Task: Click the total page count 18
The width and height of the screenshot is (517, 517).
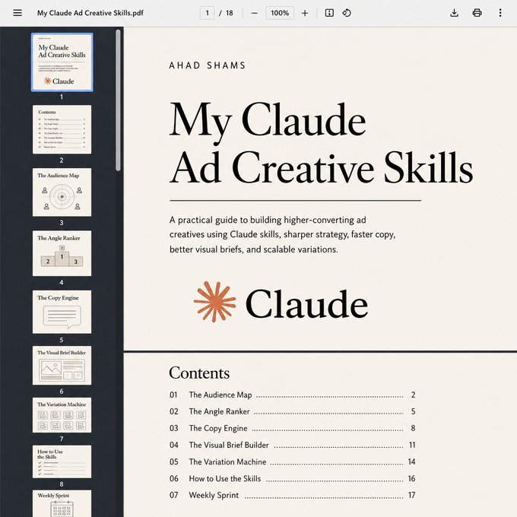Action: tap(230, 13)
